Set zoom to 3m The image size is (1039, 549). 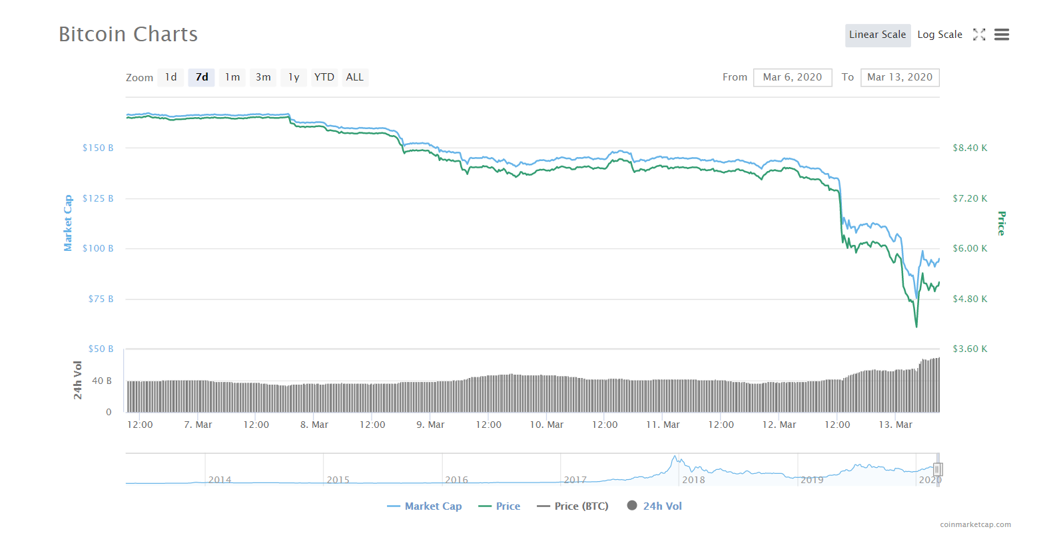point(263,77)
